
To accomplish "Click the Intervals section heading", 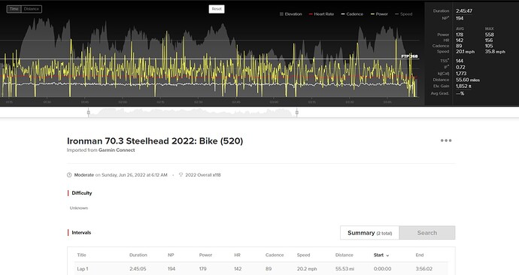I will pyautogui.click(x=81, y=233).
